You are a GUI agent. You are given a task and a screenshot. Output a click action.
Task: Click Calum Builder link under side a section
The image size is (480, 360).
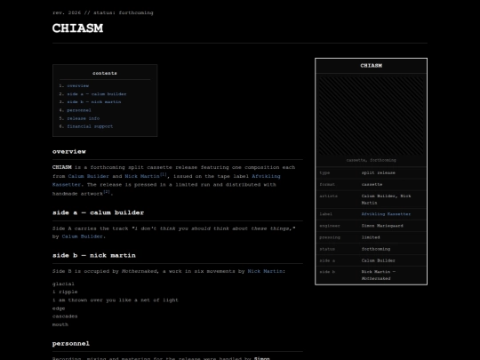83,236
